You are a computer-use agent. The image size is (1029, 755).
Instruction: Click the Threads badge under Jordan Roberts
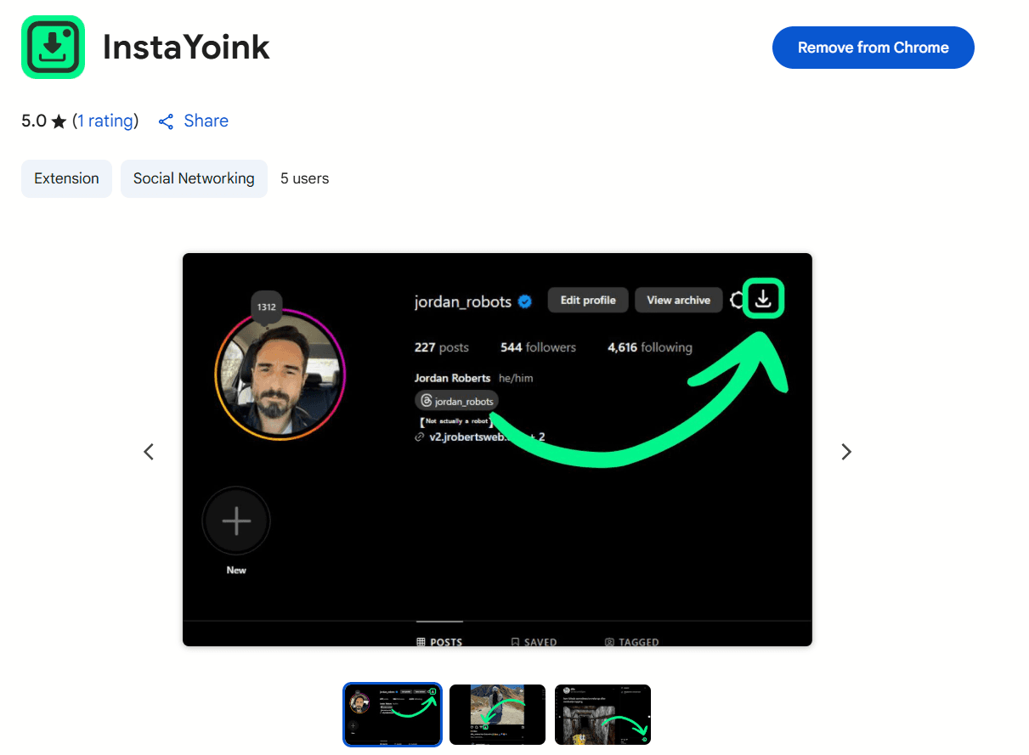[x=456, y=400]
